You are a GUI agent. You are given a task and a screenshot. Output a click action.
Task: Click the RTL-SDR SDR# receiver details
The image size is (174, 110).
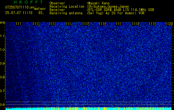click(121, 10)
